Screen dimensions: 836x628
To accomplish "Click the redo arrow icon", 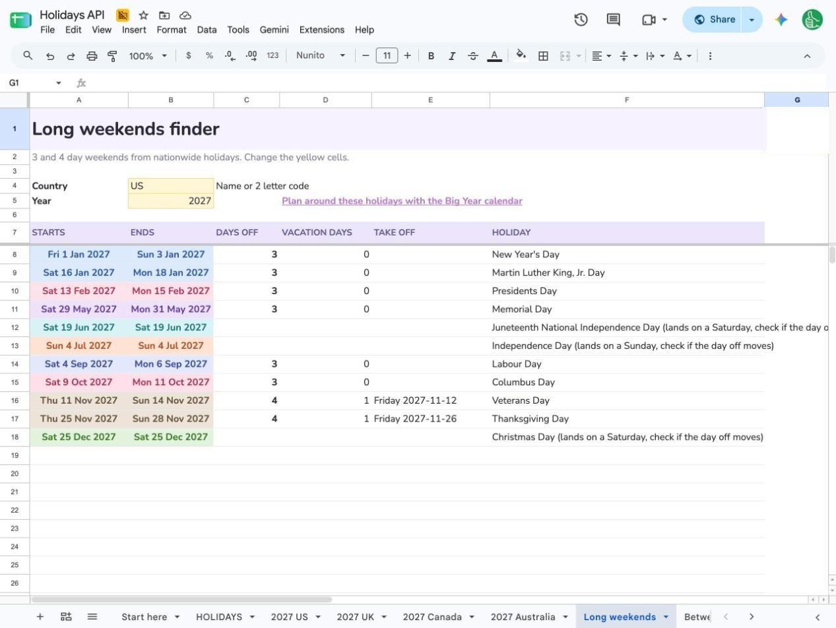I will coord(71,56).
